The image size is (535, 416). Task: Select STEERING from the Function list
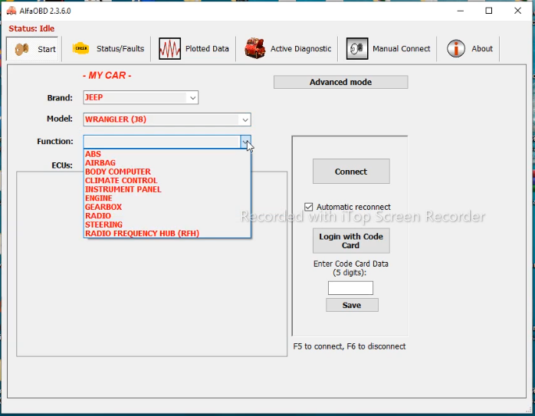click(x=167, y=224)
